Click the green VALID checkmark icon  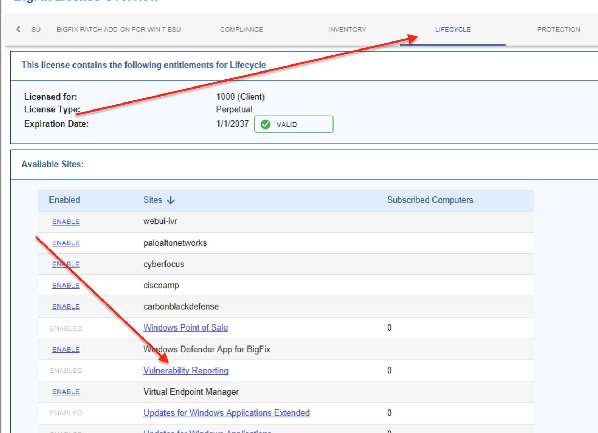click(x=266, y=124)
